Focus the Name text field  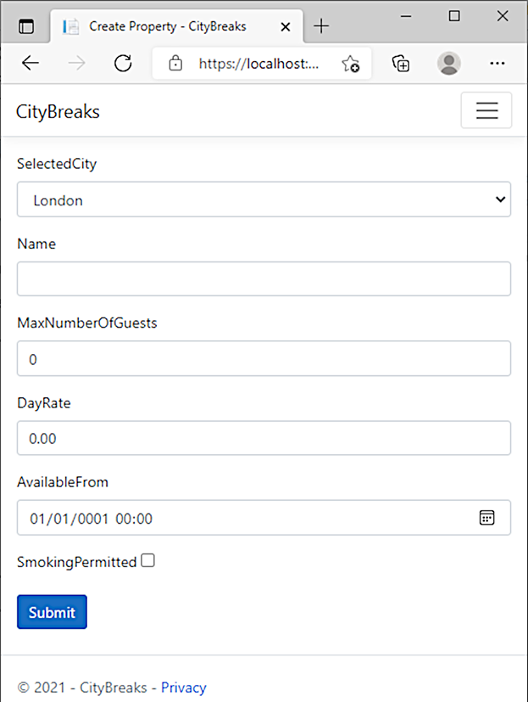click(x=264, y=278)
